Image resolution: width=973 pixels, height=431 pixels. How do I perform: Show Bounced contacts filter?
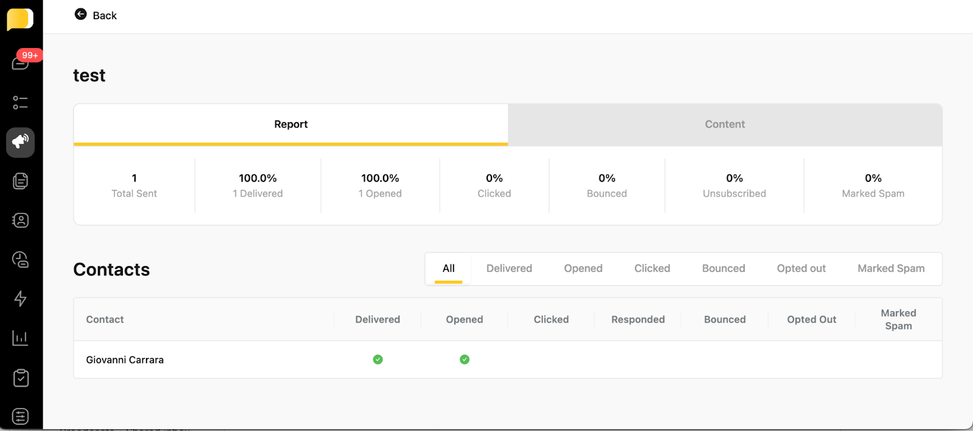tap(723, 268)
